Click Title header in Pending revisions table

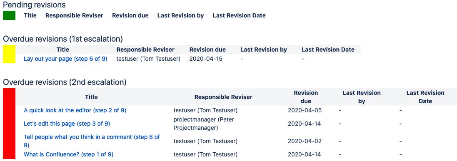click(30, 15)
